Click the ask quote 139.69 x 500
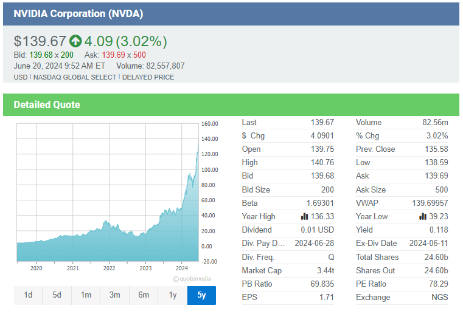Image resolution: width=463 pixels, height=314 pixels. coord(124,55)
